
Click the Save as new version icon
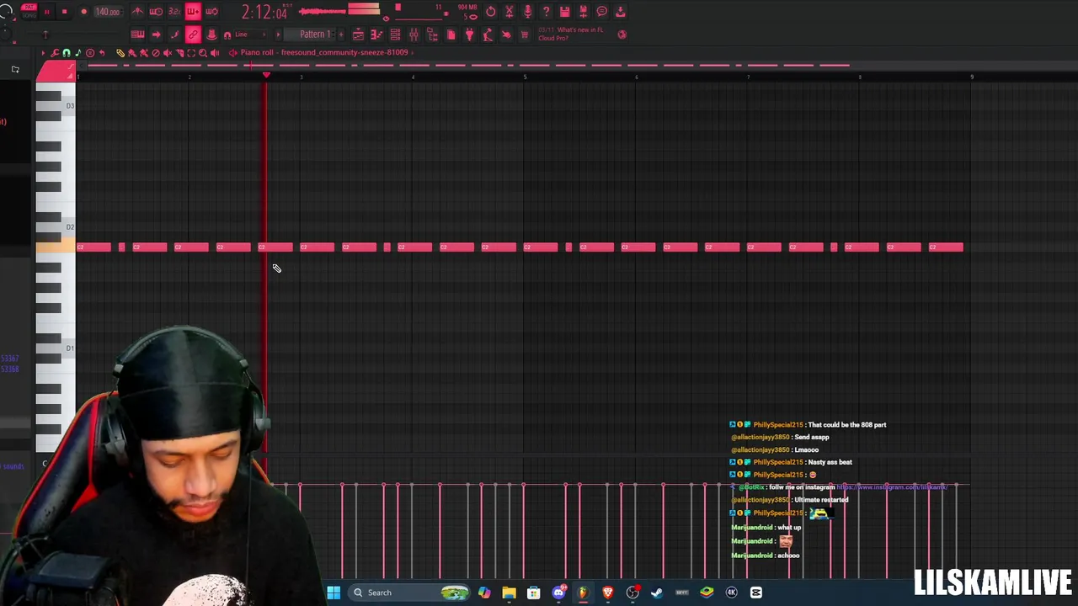(583, 11)
